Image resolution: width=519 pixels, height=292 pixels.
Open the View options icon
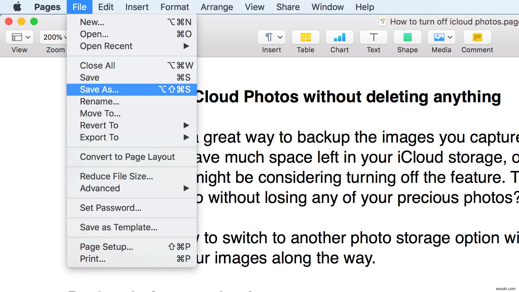coord(19,37)
